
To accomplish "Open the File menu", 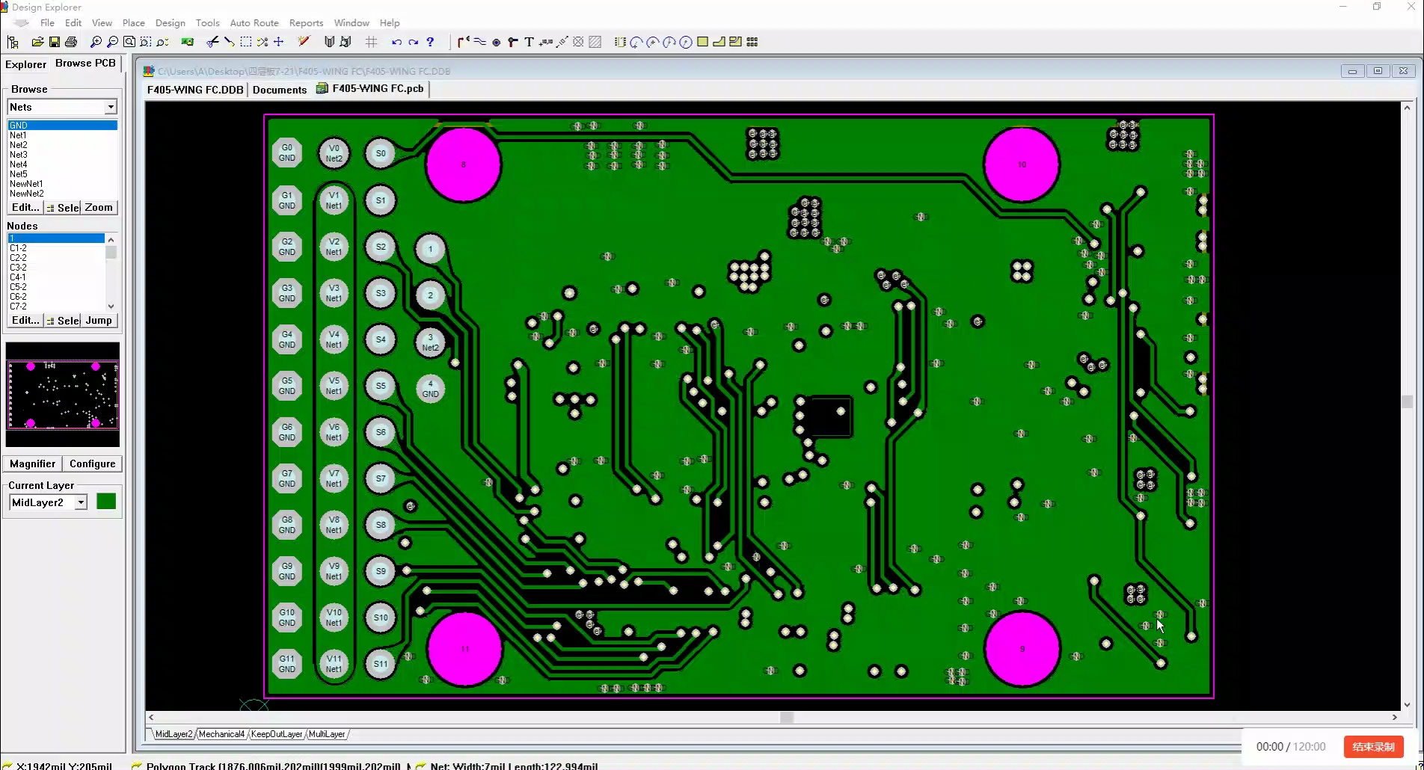I will pos(47,22).
